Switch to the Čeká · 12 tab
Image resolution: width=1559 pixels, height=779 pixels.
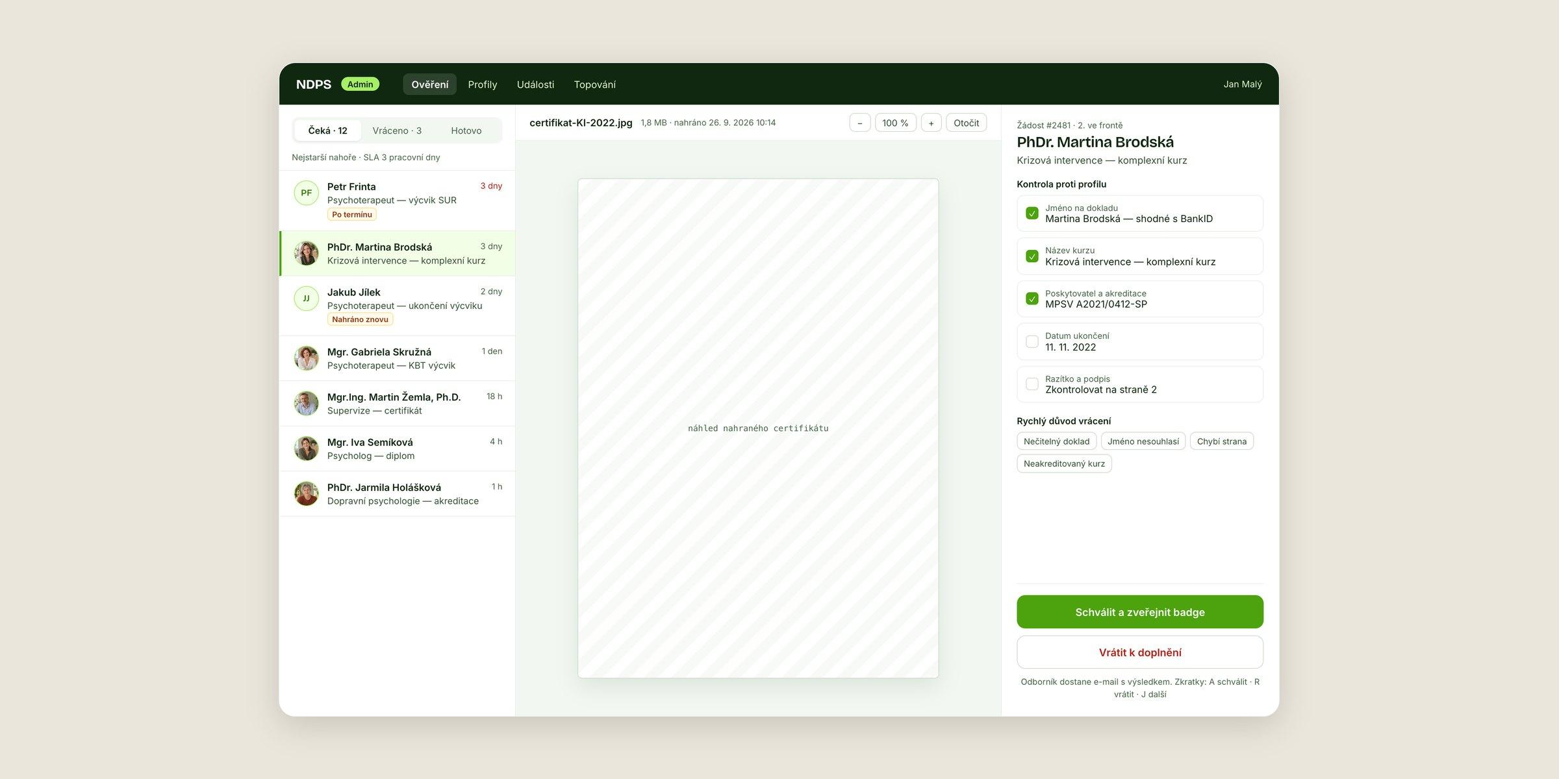click(327, 130)
